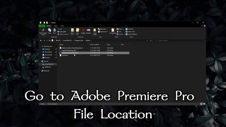This screenshot has height=127, width=226.
Task: Create a New folder from ribbon
Action: [x=95, y=32]
